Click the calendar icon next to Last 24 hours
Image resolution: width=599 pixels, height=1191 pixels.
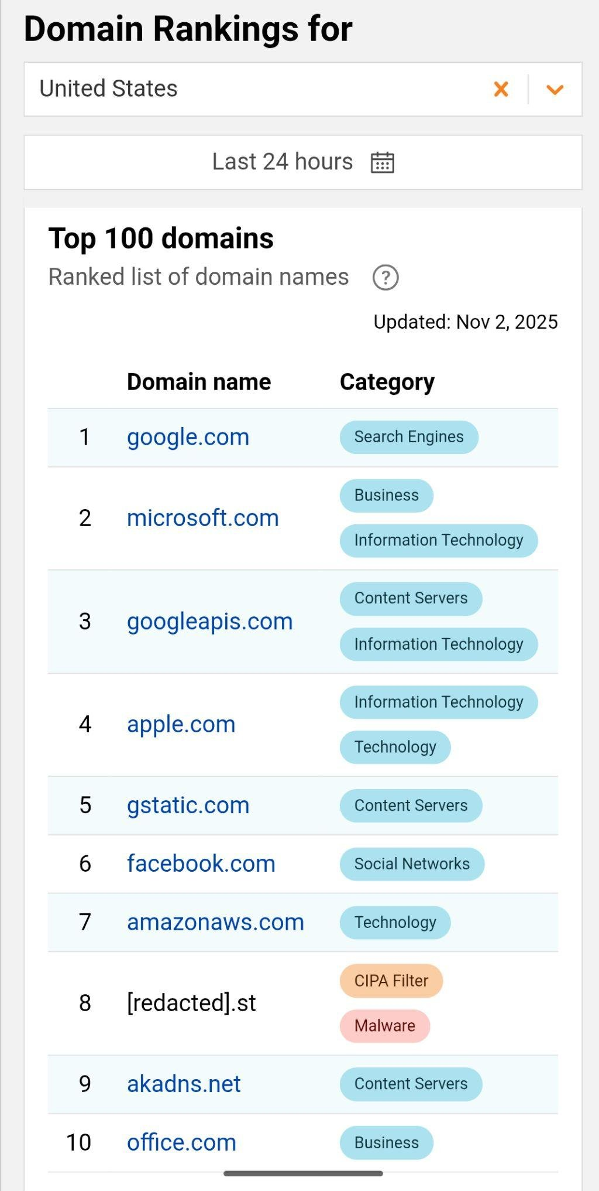[383, 162]
